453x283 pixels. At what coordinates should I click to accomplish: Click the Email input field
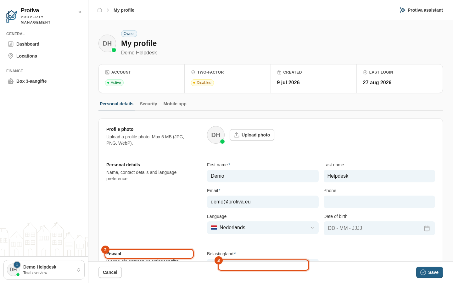263,202
